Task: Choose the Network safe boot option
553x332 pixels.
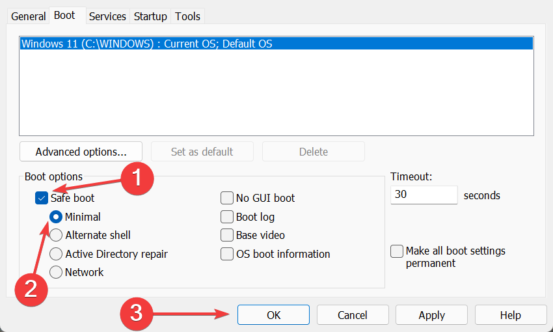Action: pos(56,272)
